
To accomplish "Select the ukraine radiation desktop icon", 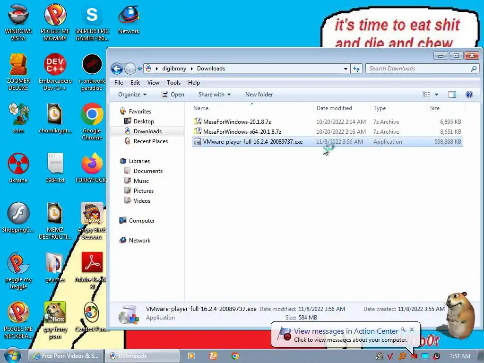I will 18,168.
